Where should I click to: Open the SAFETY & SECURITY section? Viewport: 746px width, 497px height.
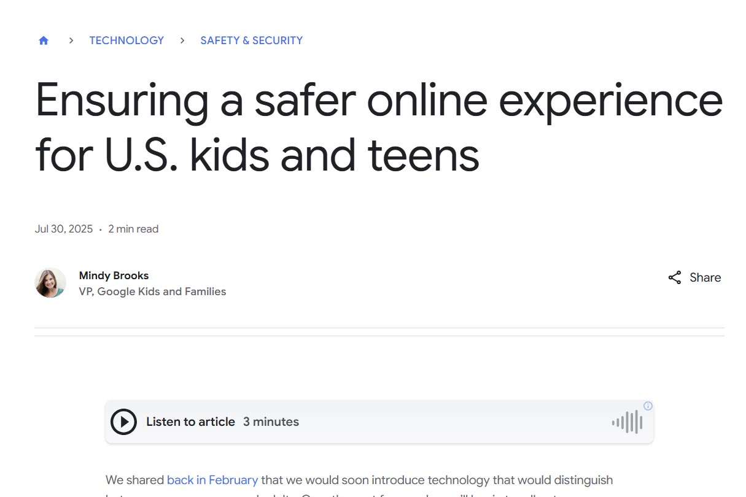point(251,40)
